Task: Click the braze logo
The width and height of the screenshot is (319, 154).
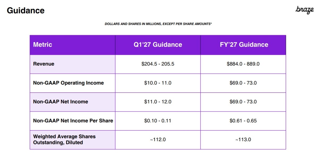Action: [304, 10]
